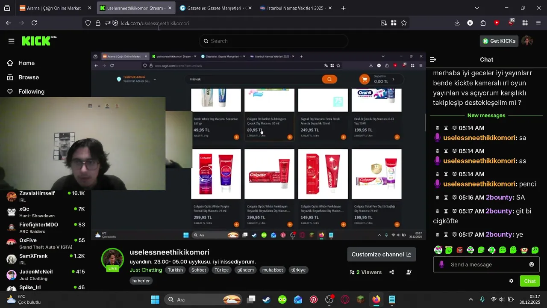
Task: Click username 2bounty on 'SA' message
Action: pos(499,198)
